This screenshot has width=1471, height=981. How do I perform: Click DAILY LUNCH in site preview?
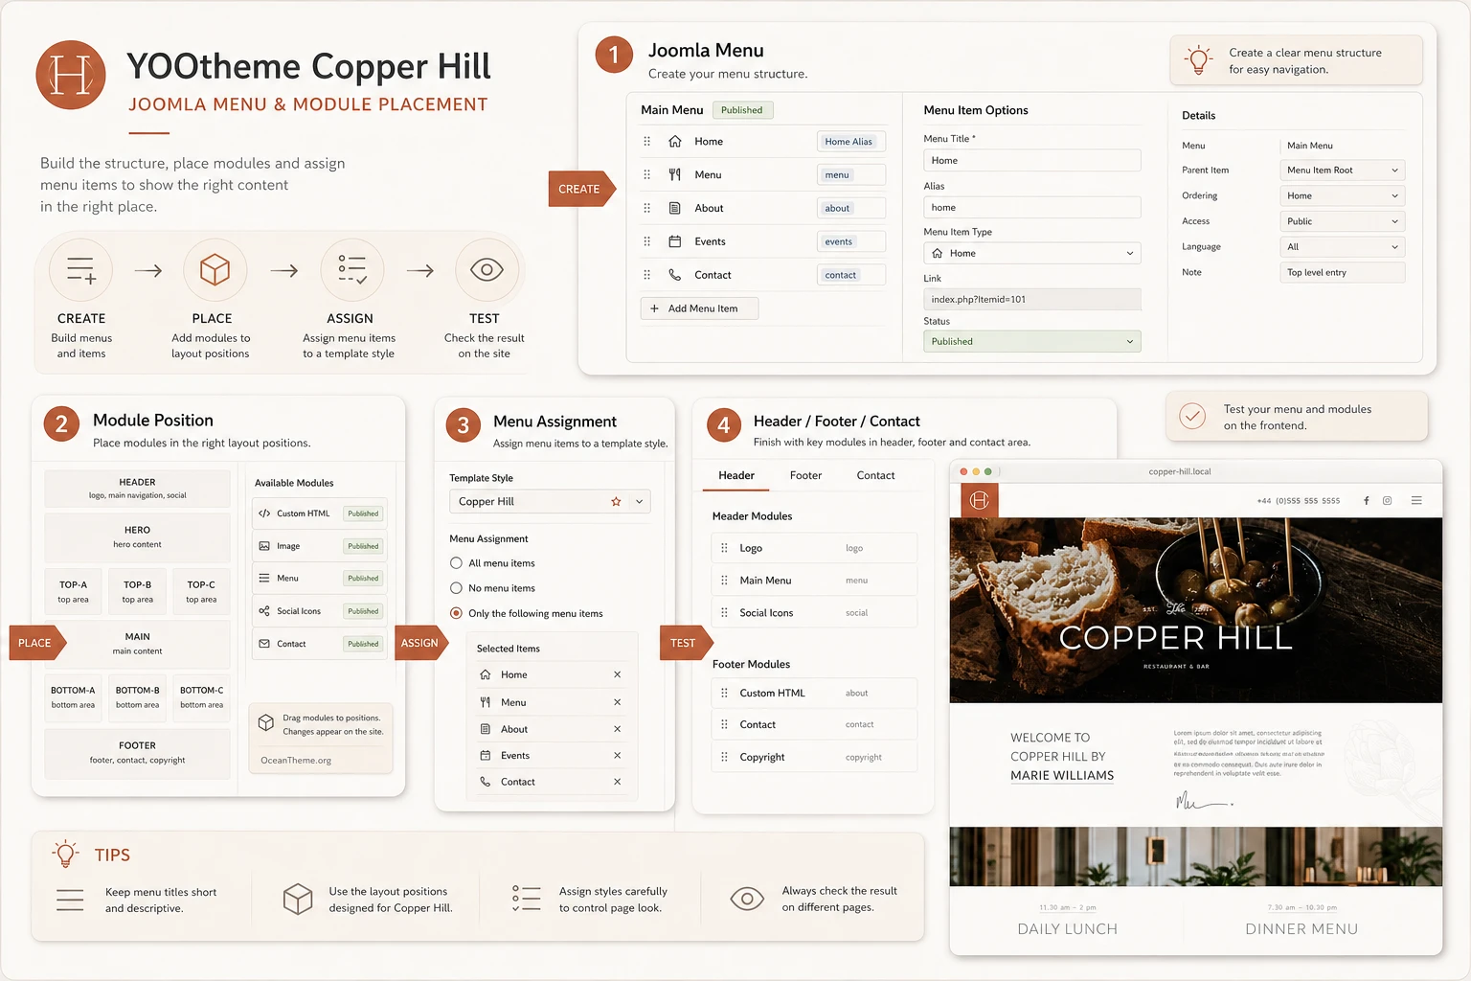(1067, 929)
